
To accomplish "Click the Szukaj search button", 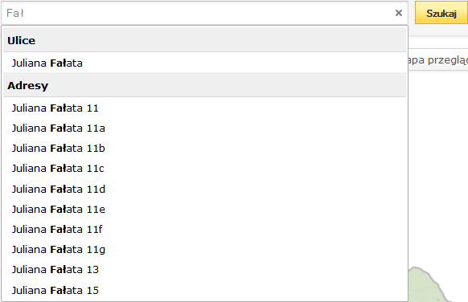I will coord(441,13).
